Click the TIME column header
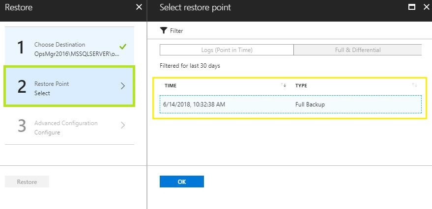432x209 pixels. 171,85
